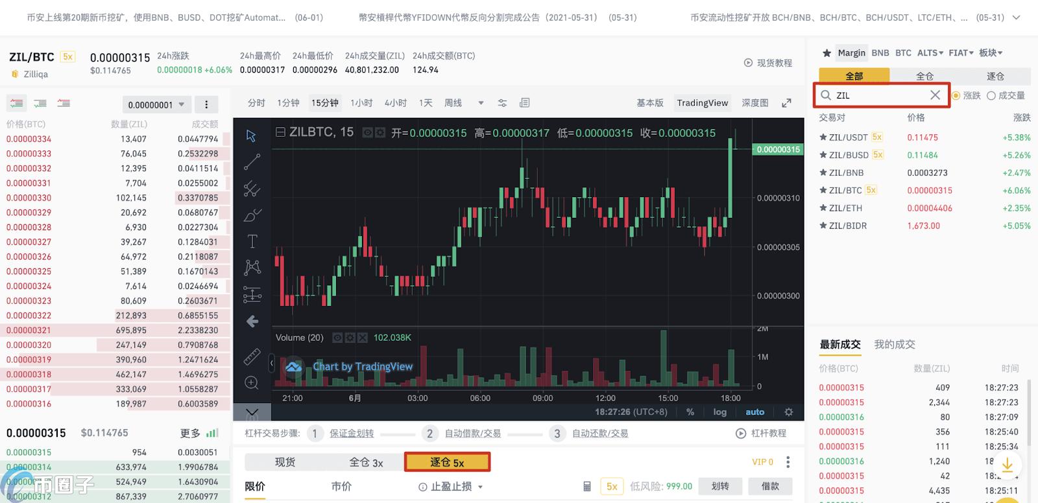The width and height of the screenshot is (1038, 503).
Task: Expand chart to fullscreen
Action: click(786, 103)
